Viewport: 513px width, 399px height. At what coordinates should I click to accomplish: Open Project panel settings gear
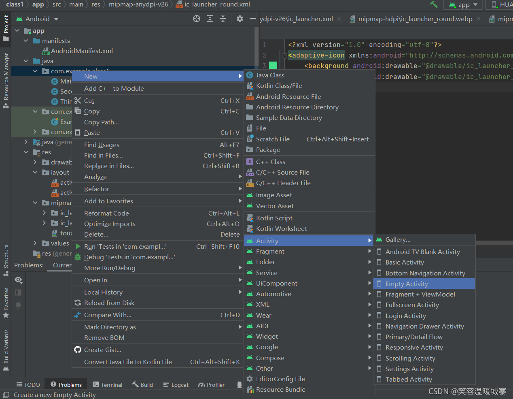240,19
